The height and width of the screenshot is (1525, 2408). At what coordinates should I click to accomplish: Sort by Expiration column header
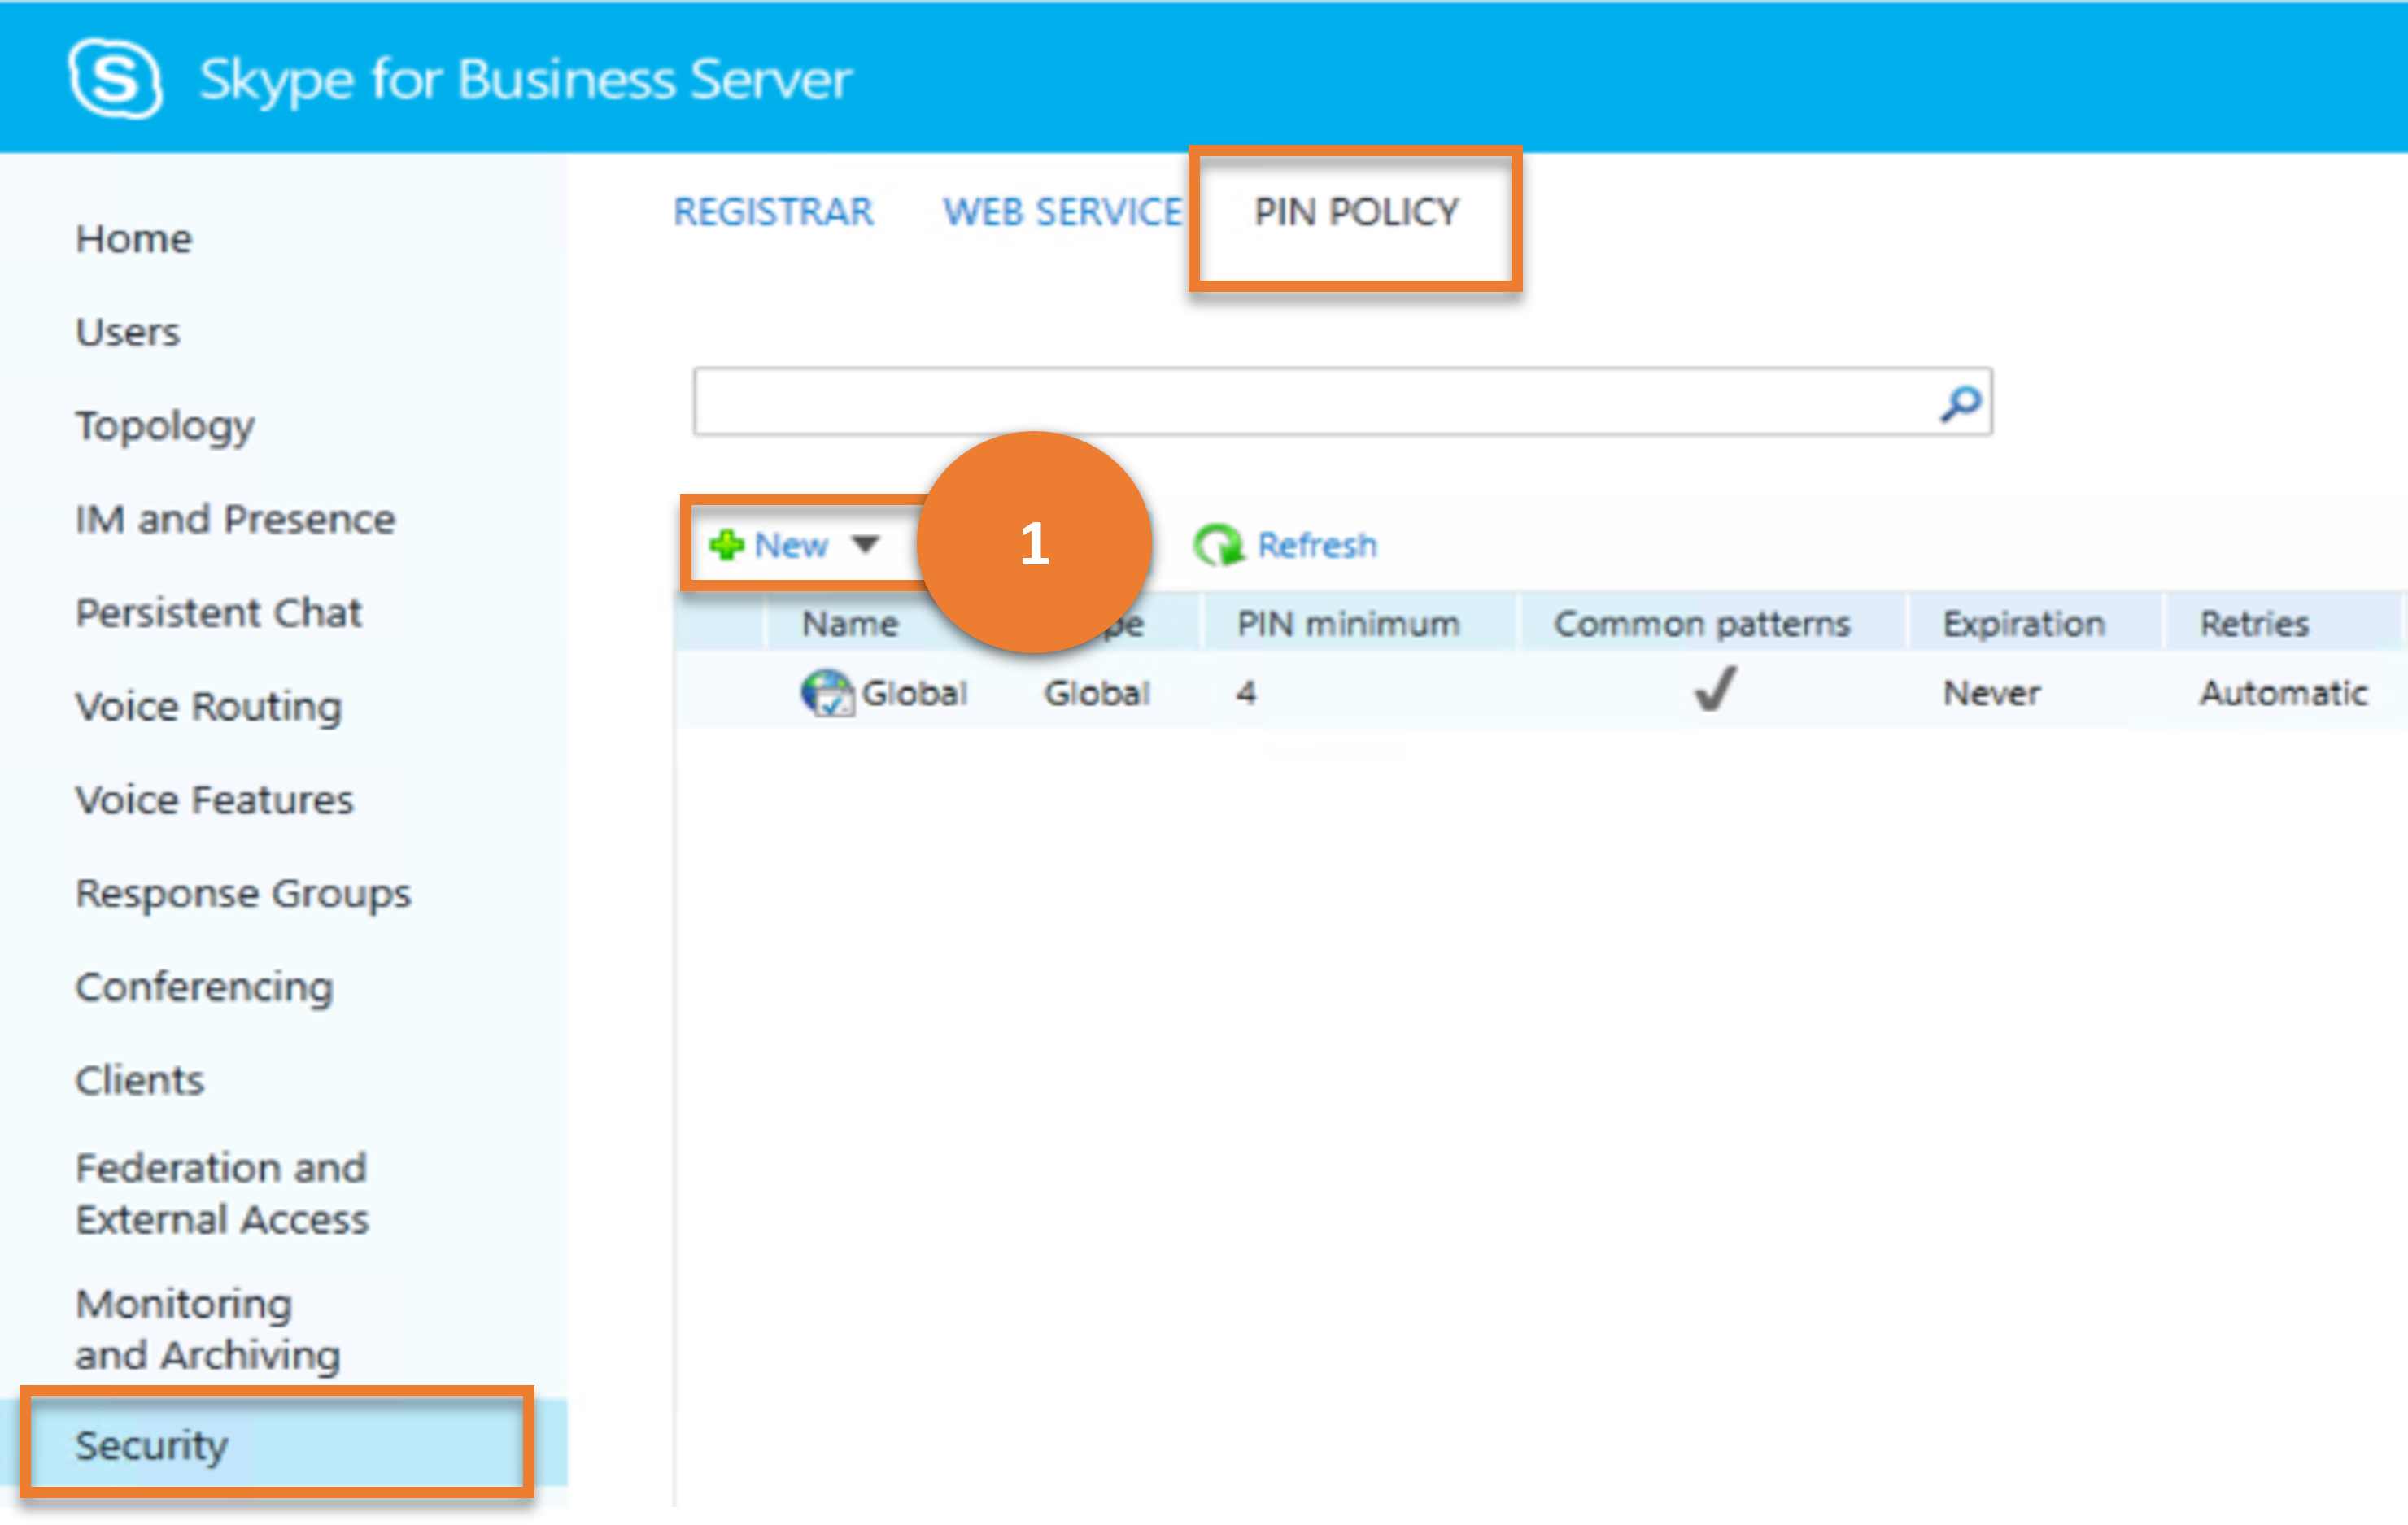coord(2023,623)
